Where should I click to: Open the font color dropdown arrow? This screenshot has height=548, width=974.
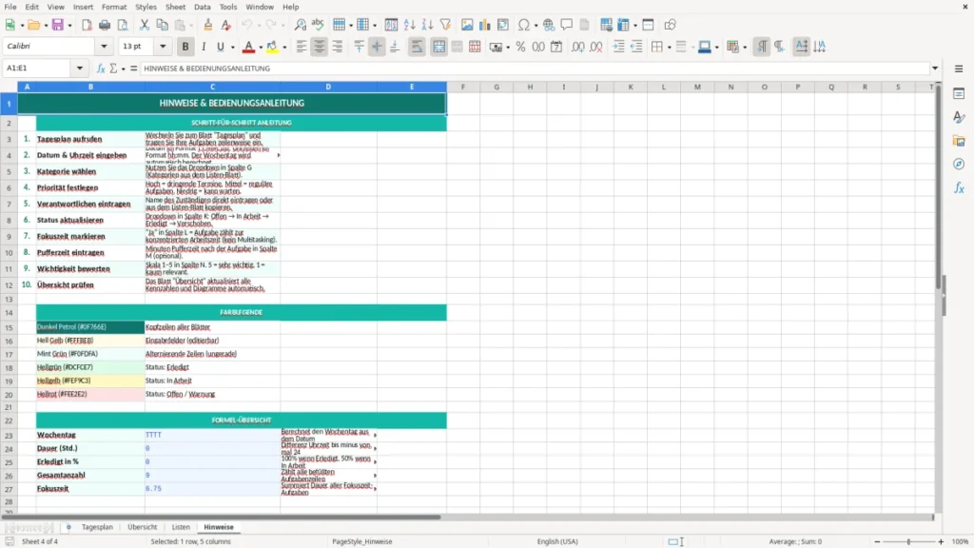coord(261,48)
